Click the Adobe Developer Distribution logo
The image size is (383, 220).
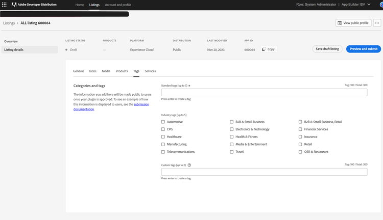point(34,5)
